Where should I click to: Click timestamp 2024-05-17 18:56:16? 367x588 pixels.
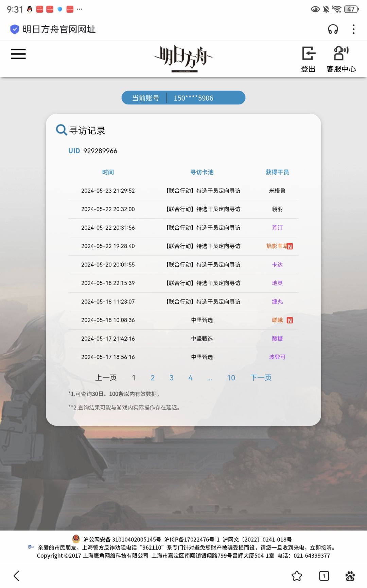tap(108, 357)
